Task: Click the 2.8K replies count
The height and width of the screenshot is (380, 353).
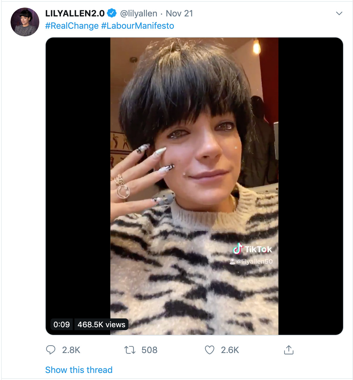Action: point(71,350)
